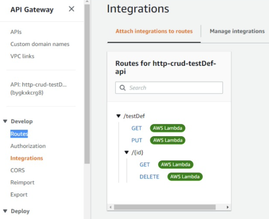This screenshot has height=219, width=269.
Task: Click the Deploy section heading
Action: point(20,211)
